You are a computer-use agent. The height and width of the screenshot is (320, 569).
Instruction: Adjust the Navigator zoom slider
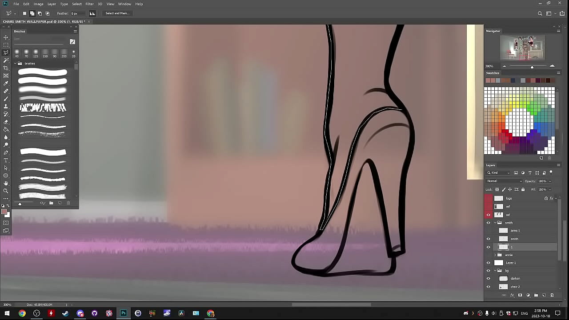(x=532, y=67)
